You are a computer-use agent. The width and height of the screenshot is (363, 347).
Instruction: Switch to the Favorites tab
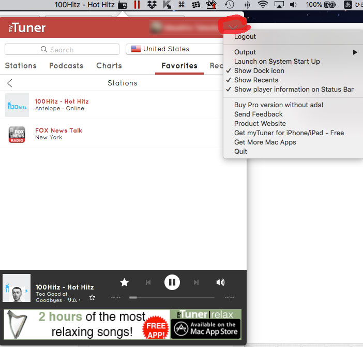coord(179,66)
